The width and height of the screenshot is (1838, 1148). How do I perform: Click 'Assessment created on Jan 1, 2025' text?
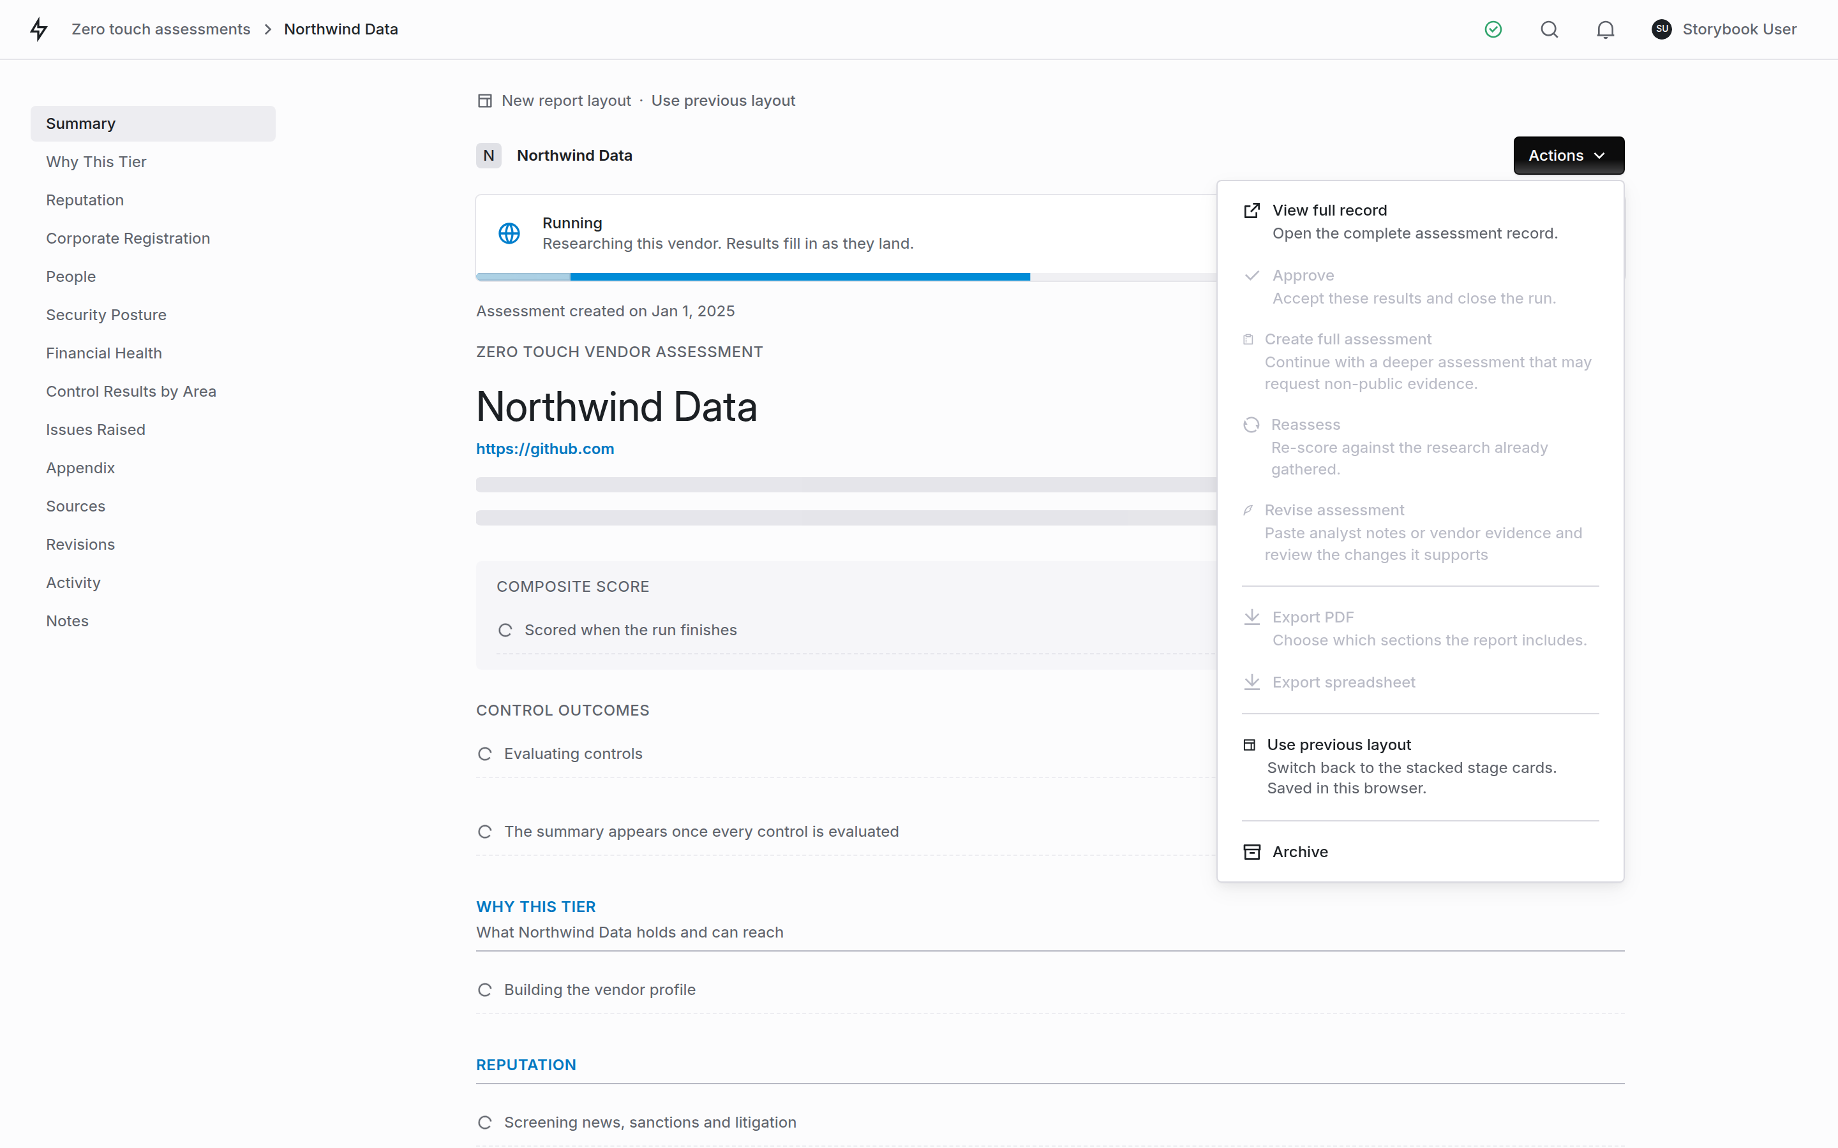click(605, 311)
